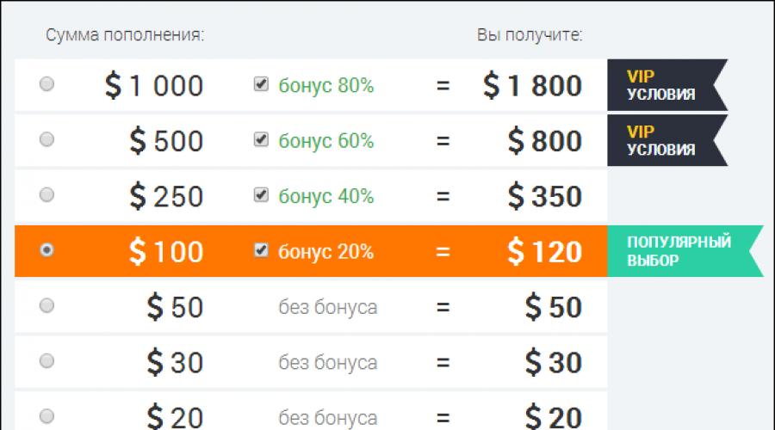775x430 pixels.
Task: Disable the бонус 40% checkbox
Action: point(261,195)
